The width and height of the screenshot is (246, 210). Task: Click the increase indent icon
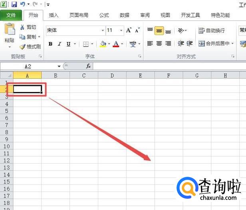coord(190,43)
